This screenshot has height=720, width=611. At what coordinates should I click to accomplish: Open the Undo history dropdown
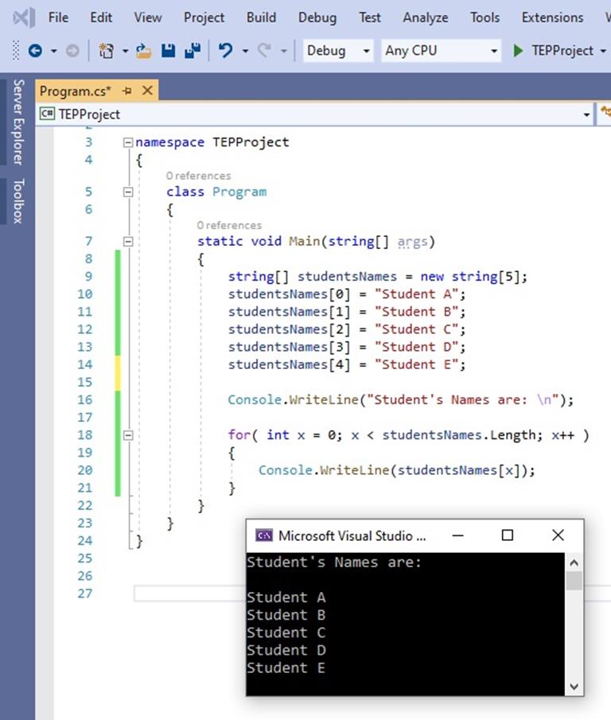coord(245,51)
